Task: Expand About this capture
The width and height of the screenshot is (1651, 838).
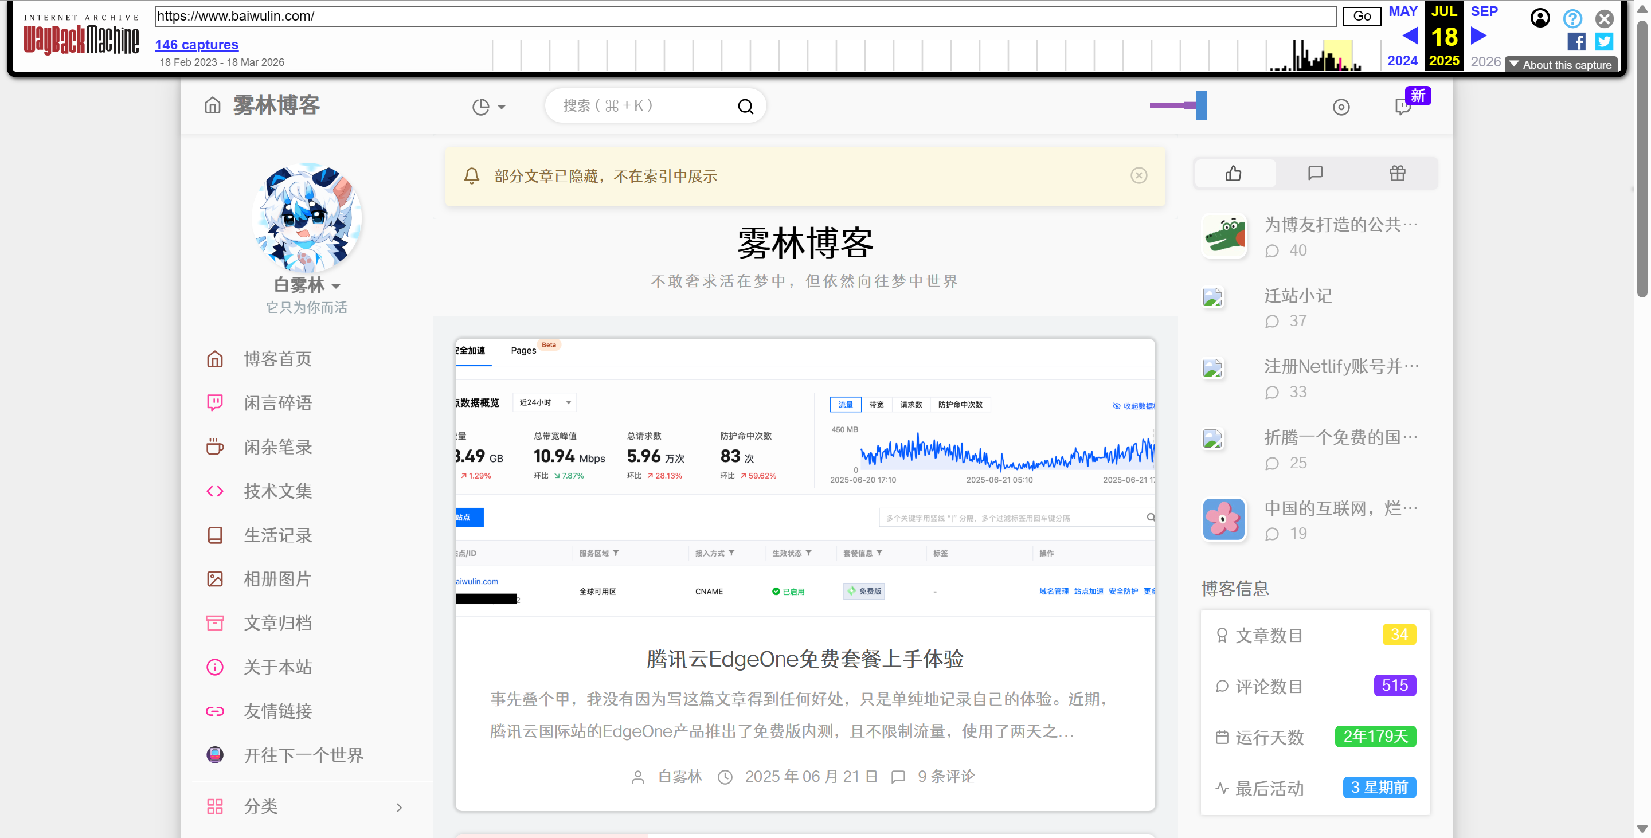Action: click(x=1561, y=65)
